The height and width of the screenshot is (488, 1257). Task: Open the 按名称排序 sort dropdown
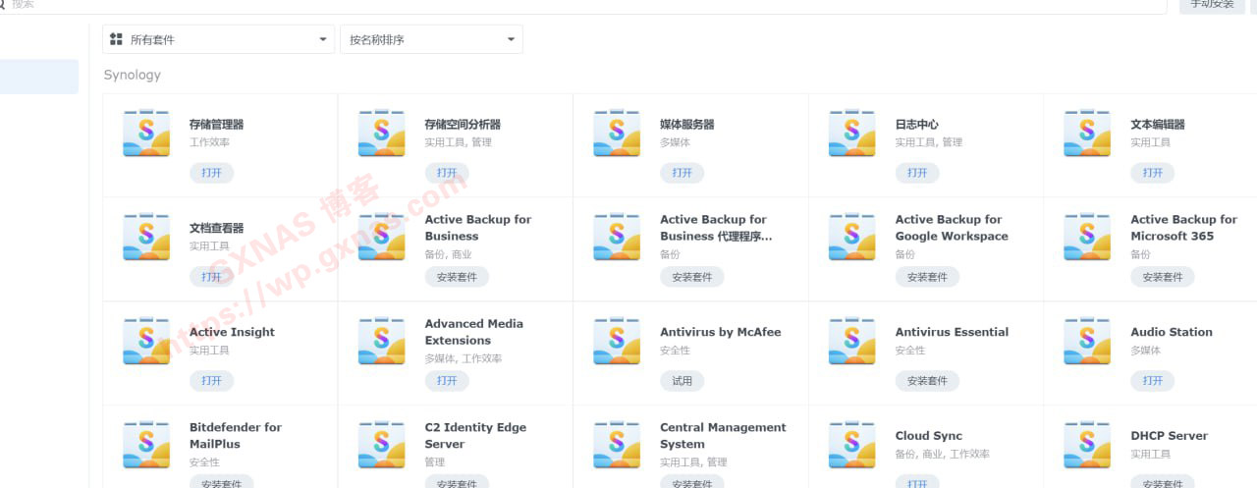pyautogui.click(x=430, y=39)
